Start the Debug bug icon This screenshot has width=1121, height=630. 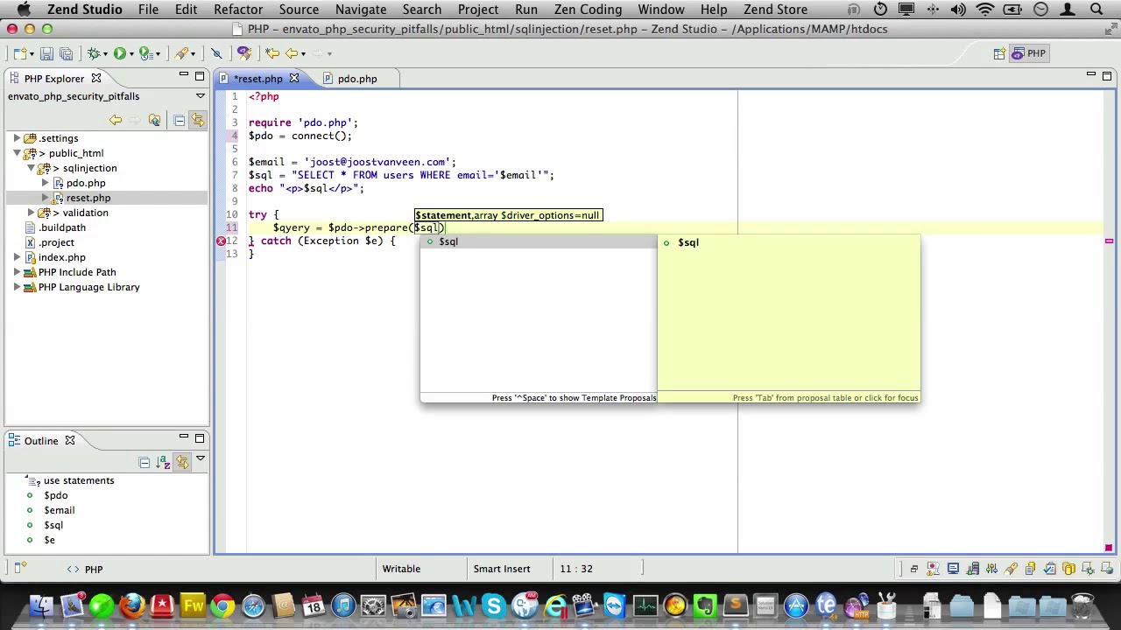pos(94,53)
